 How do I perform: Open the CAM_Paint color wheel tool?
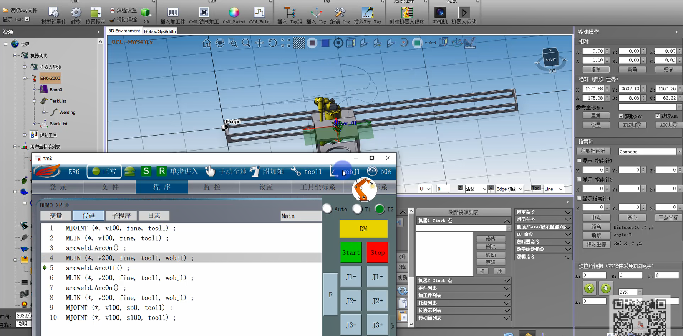[234, 13]
